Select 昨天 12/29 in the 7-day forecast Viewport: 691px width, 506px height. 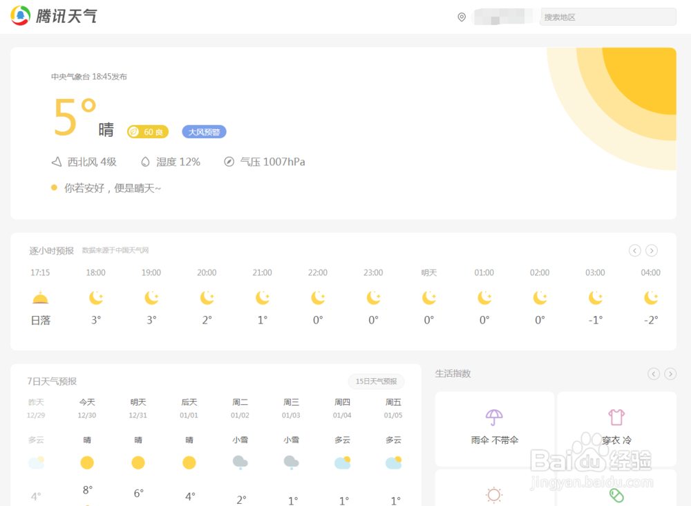click(x=36, y=409)
